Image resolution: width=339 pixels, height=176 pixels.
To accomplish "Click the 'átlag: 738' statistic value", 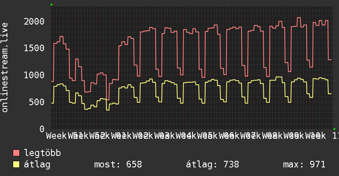I will click(x=213, y=165).
